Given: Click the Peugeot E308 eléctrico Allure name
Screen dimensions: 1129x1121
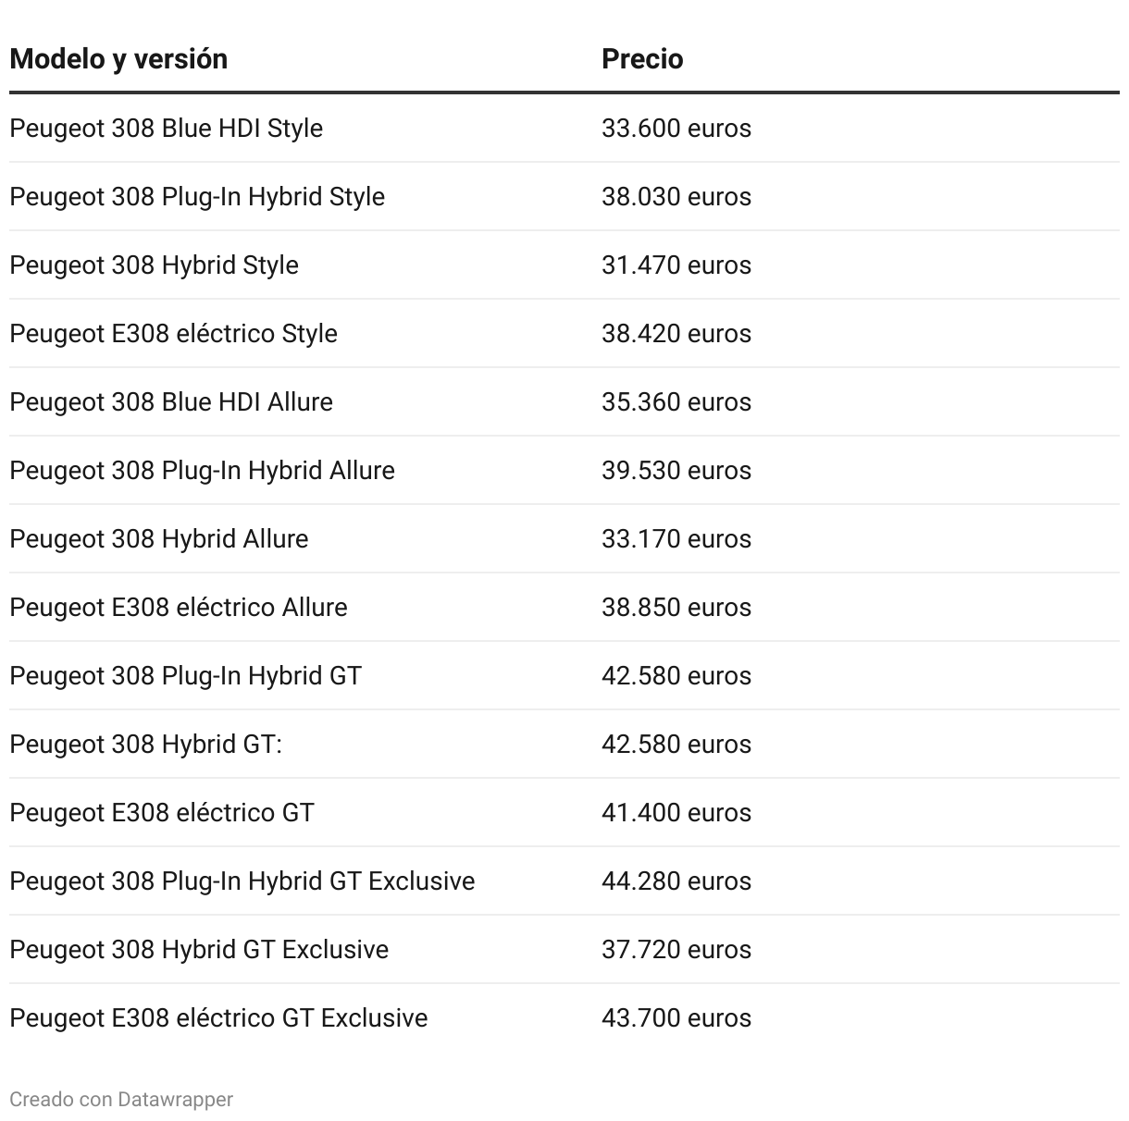Looking at the screenshot, I should [179, 607].
